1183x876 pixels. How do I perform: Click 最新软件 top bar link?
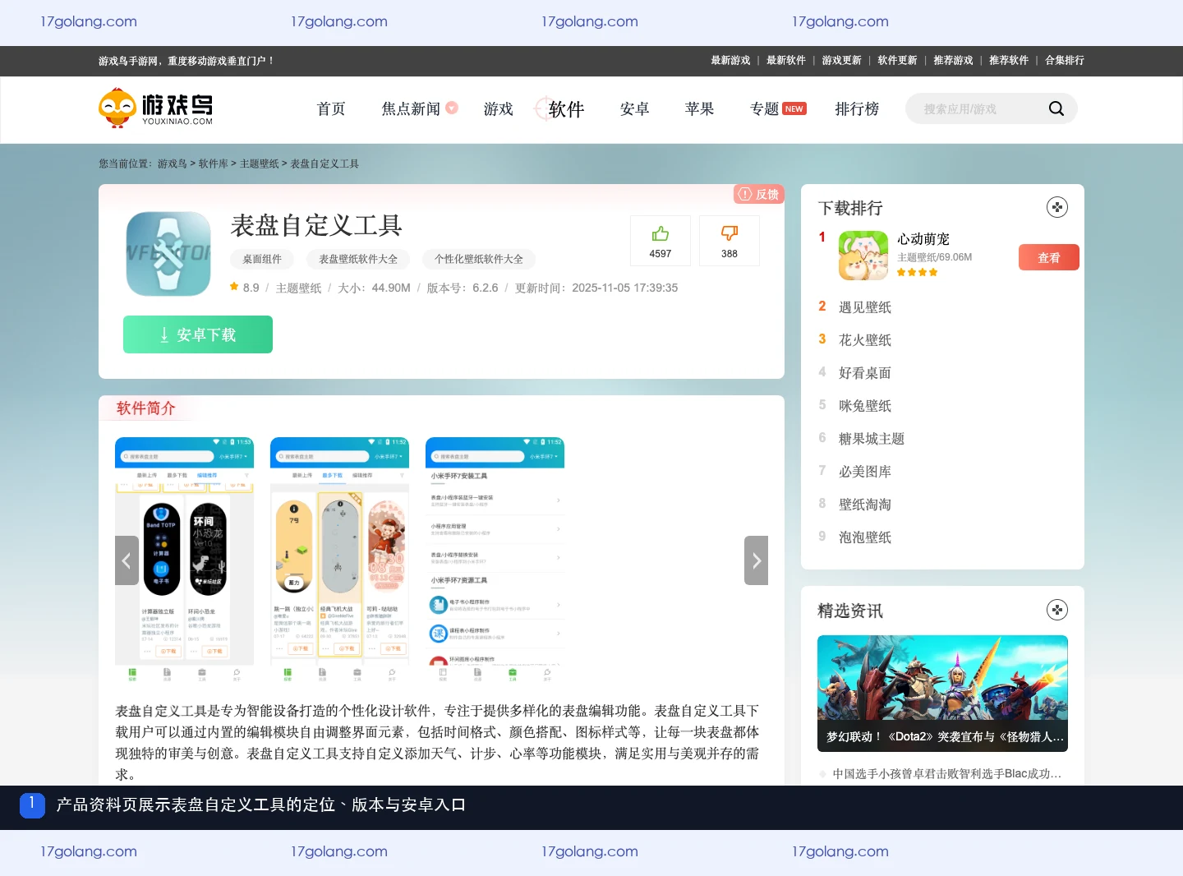(x=786, y=60)
